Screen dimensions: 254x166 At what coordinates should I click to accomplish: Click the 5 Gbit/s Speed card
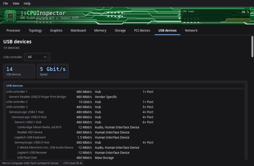click(53, 71)
